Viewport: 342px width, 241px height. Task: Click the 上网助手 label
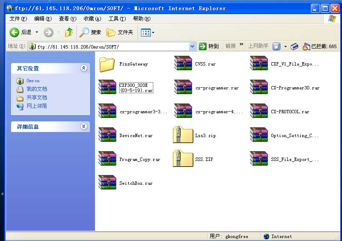258,46
